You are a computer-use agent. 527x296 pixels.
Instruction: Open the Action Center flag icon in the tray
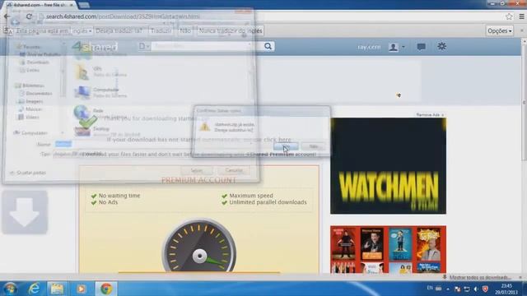[x=457, y=289]
